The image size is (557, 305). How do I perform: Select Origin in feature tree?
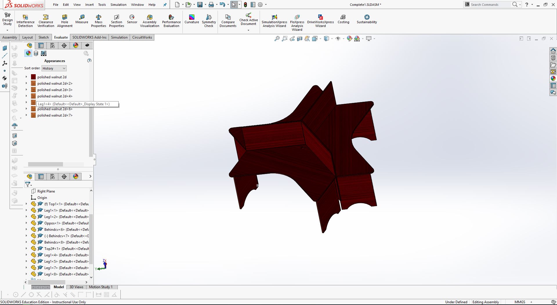coord(42,198)
